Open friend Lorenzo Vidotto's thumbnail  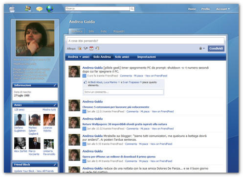[x=49, y=120]
